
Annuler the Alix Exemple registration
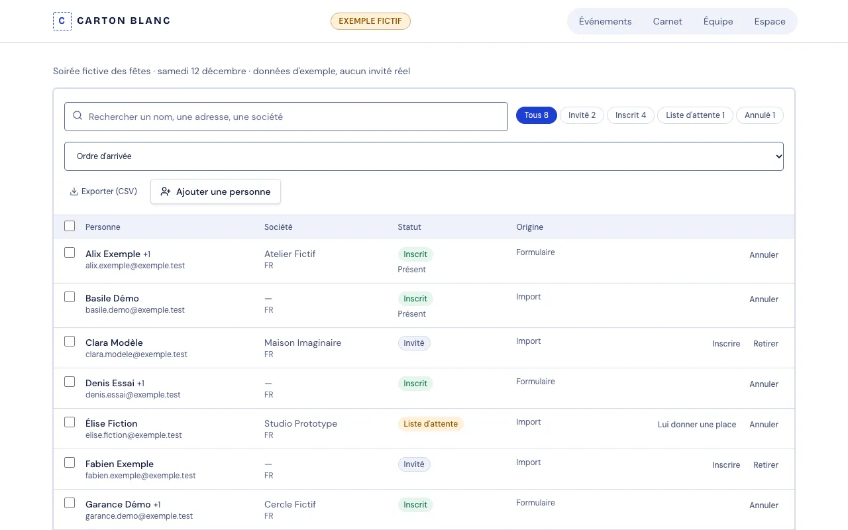764,255
